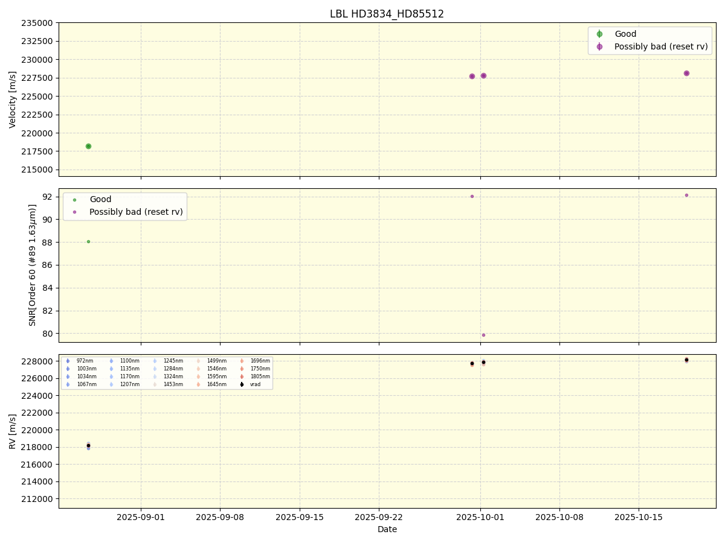725x543 pixels.
Task: Click the rightmost purple velocity point
Action: 686,73
